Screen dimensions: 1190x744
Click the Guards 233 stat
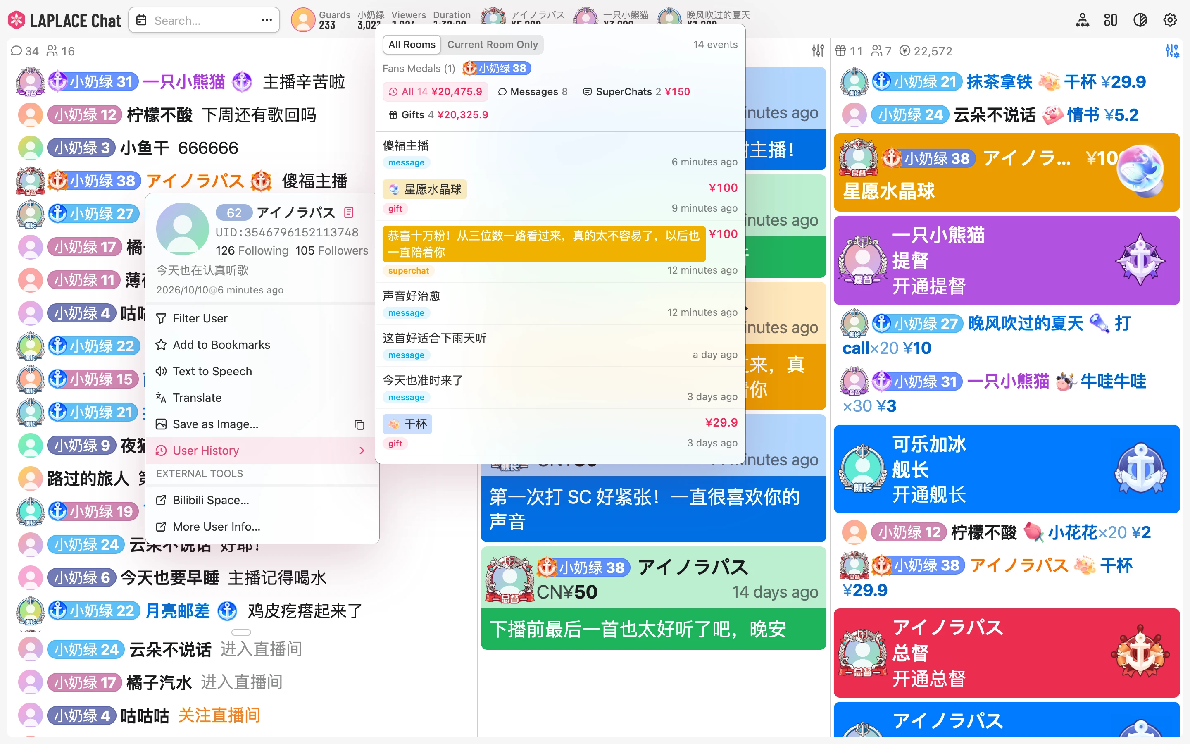point(334,20)
